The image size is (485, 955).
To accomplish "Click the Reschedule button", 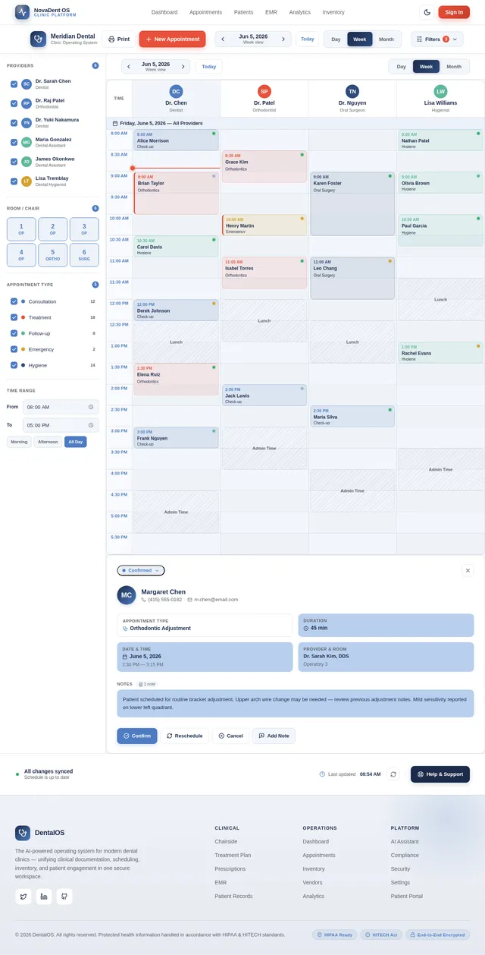I will pos(184,736).
